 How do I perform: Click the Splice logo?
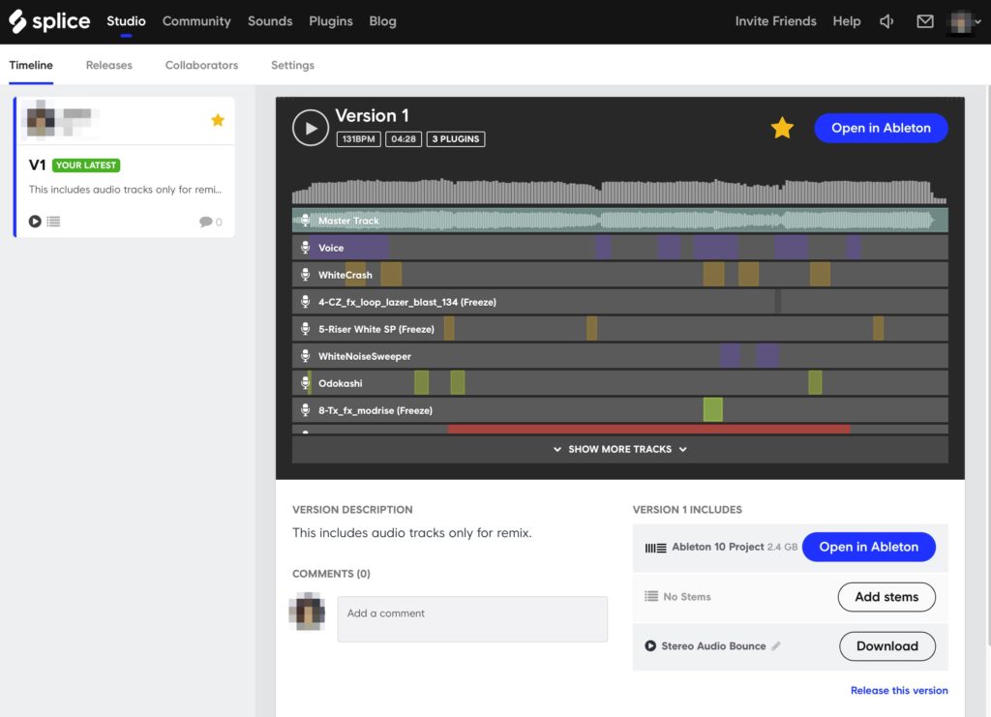tap(49, 21)
